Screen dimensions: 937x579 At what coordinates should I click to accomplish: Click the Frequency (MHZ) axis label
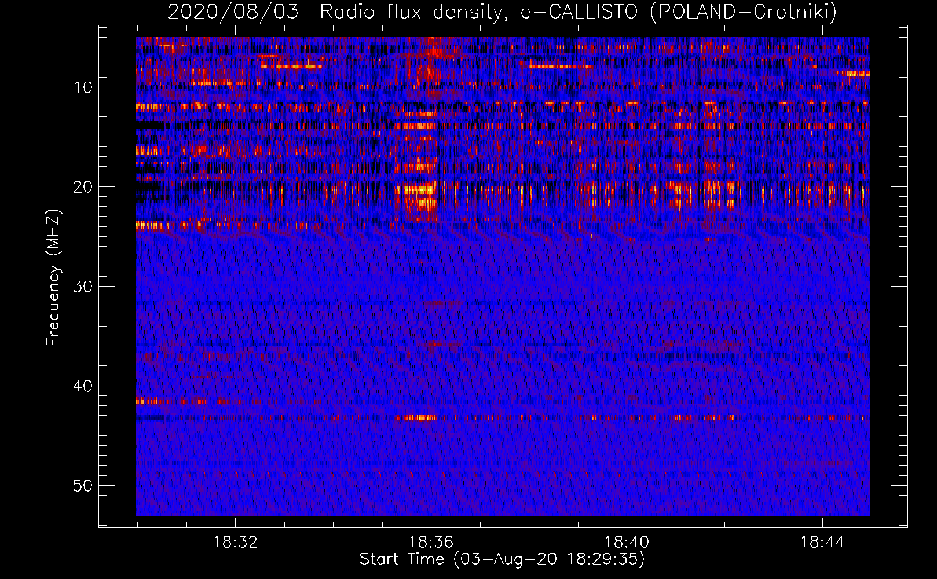click(x=53, y=278)
